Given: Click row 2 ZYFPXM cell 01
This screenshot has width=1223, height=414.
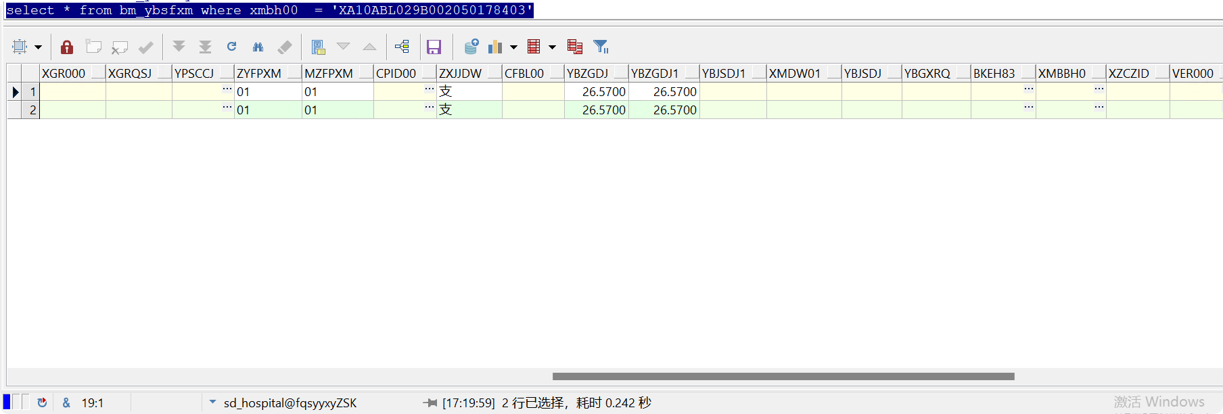Looking at the screenshot, I should tap(268, 110).
